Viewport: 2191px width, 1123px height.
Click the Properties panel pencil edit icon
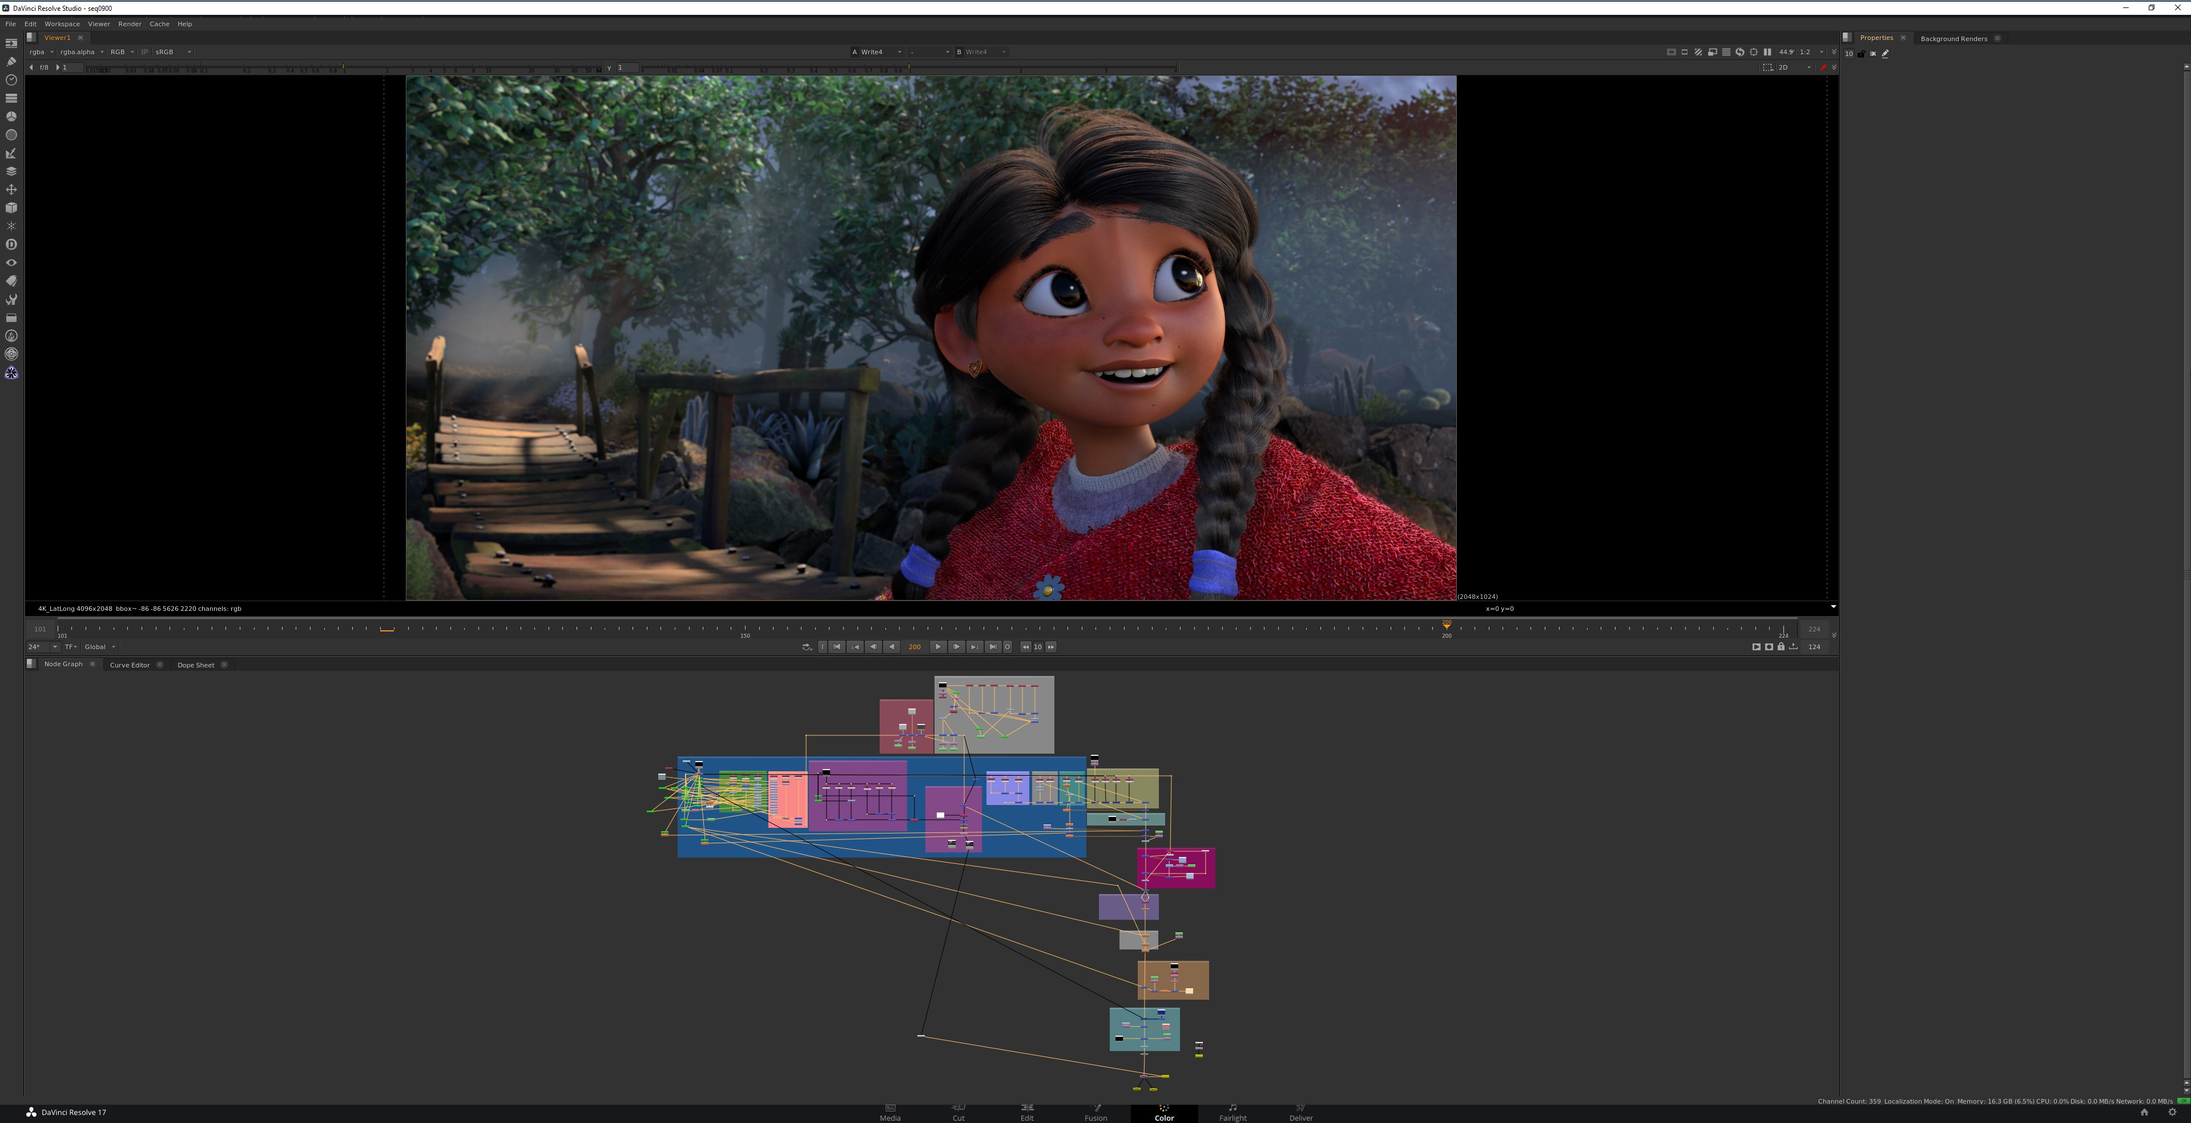click(x=1886, y=54)
